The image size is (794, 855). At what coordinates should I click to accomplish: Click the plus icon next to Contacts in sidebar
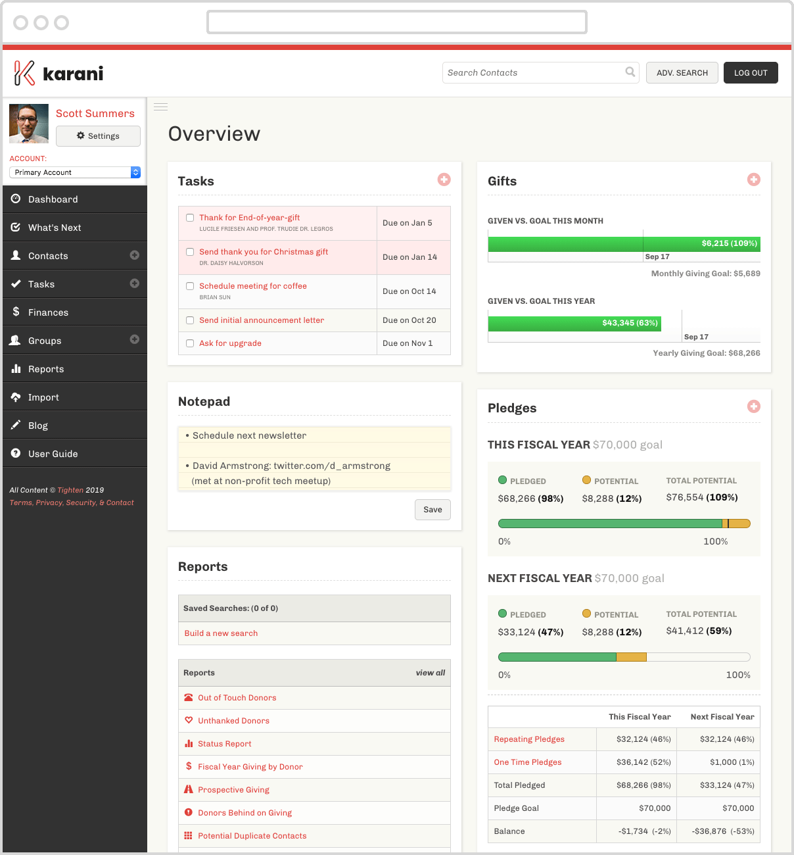pos(135,255)
